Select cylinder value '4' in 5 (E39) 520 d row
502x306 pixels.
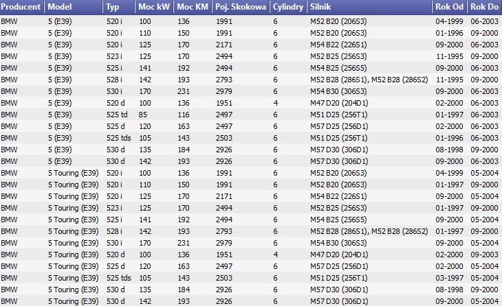point(275,103)
